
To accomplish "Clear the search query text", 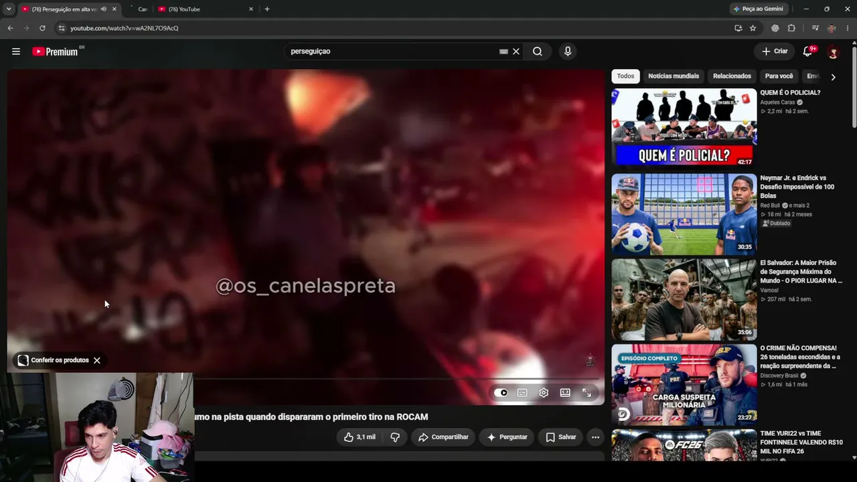I will 516,52.
